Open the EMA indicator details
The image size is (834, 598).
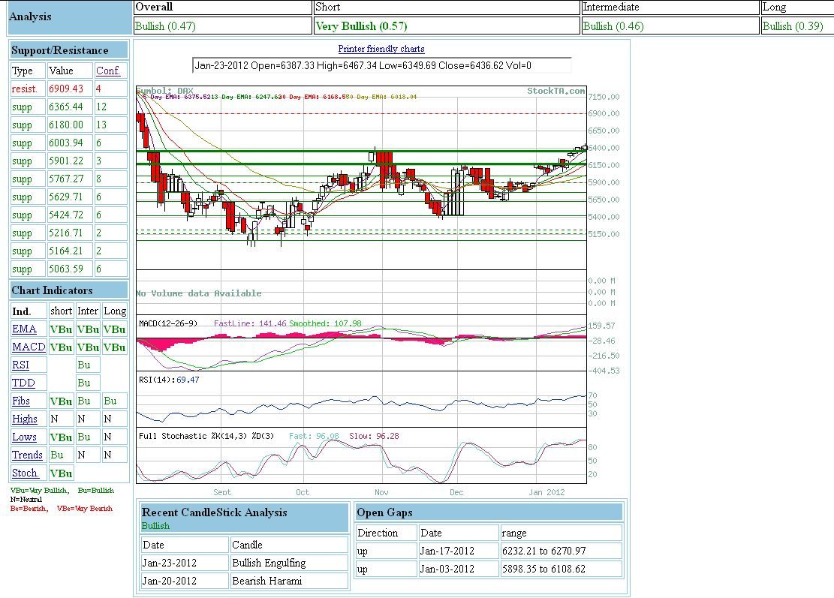pos(26,329)
